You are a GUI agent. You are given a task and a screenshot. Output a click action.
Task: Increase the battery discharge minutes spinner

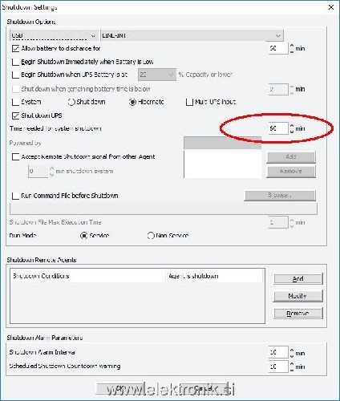[x=292, y=46]
